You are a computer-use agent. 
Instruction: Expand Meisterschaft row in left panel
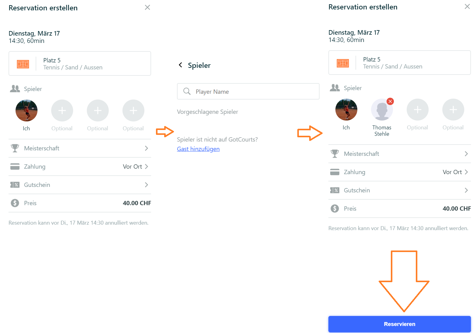(x=80, y=148)
